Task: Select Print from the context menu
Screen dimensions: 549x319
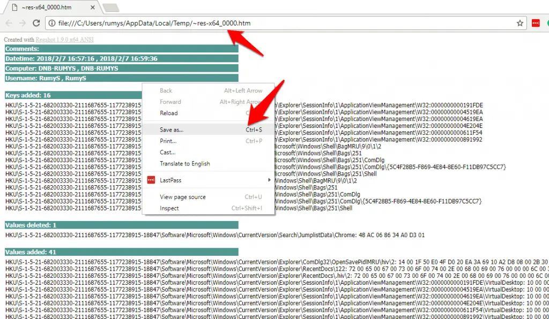Action: (169, 141)
